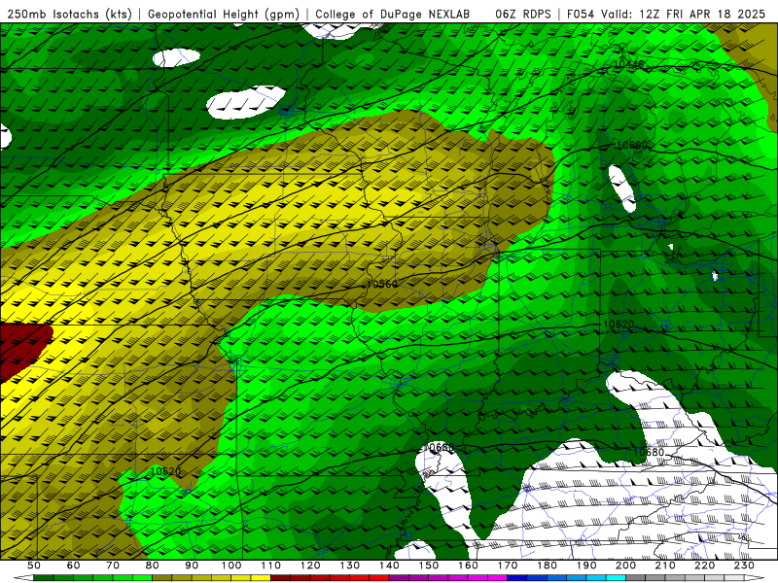Screen dimensions: 778x583
Task: Click the 130 value on the color scale
Action: (350, 566)
